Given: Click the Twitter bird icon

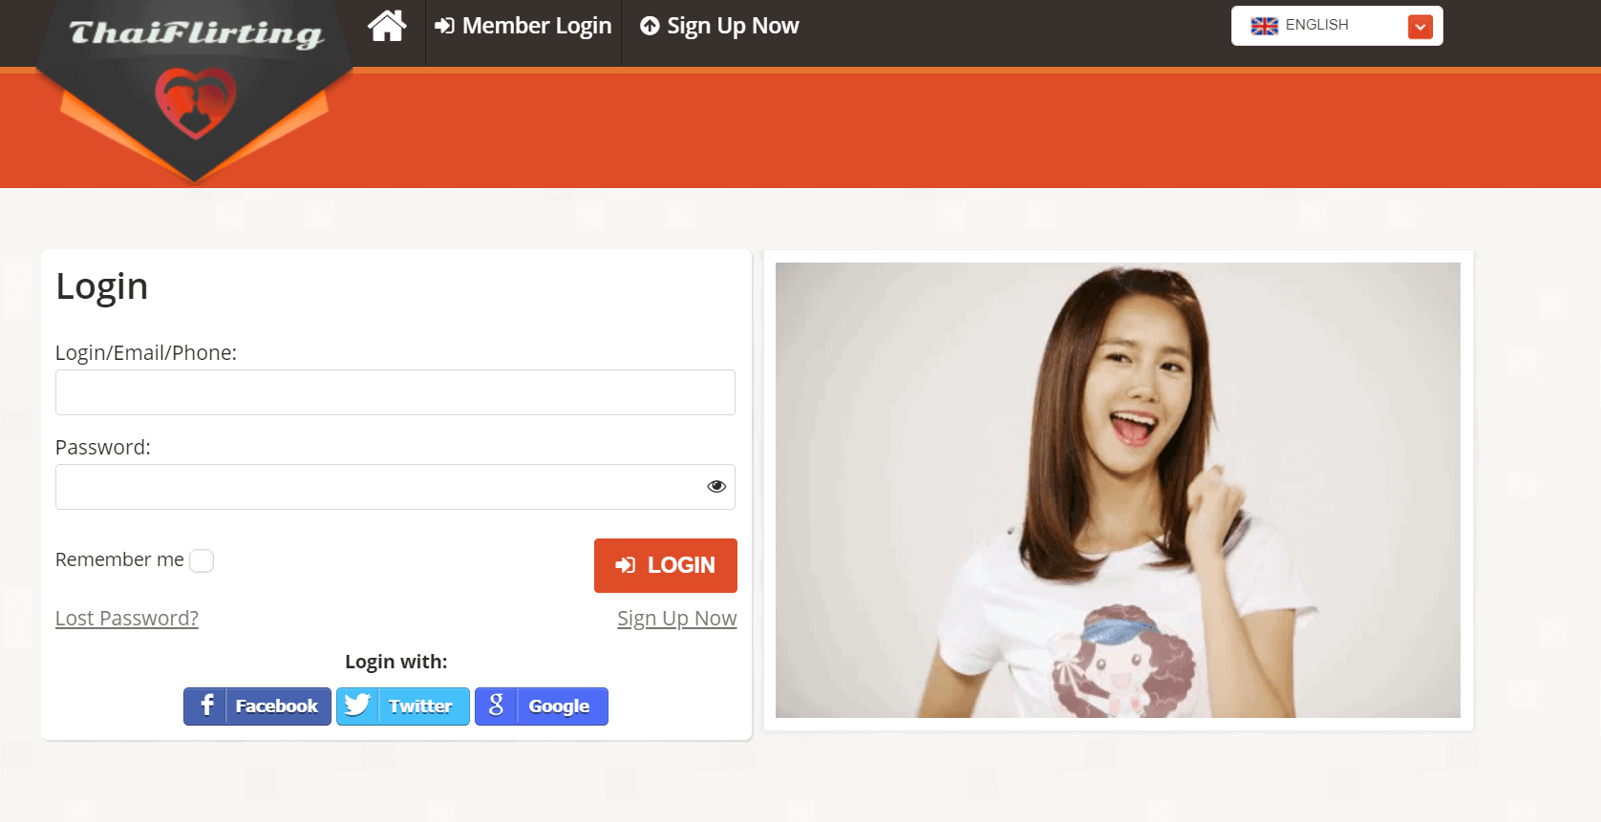Looking at the screenshot, I should click(x=357, y=706).
